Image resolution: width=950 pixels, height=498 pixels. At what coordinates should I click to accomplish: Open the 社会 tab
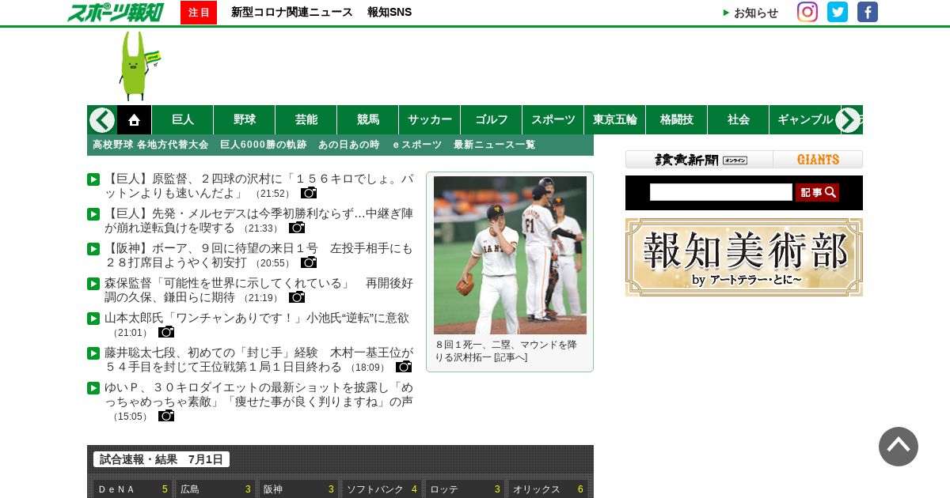tap(739, 119)
